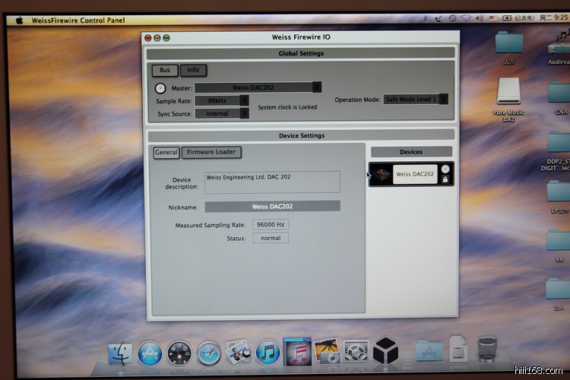Expand the Operation Mode dropdown
The image size is (570, 380).
click(415, 100)
